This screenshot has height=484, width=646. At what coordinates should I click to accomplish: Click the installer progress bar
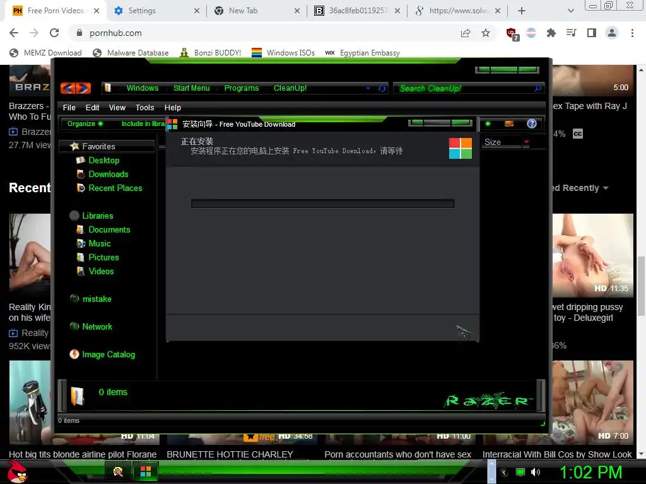click(x=322, y=204)
